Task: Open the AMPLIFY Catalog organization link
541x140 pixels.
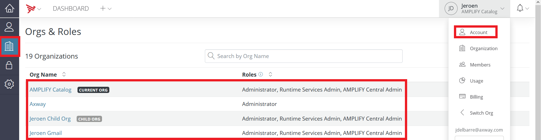Action: [x=50, y=90]
